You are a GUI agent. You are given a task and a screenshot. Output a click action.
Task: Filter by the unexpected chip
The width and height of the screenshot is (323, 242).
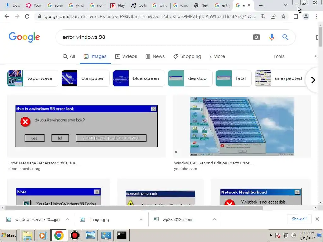coord(281,78)
